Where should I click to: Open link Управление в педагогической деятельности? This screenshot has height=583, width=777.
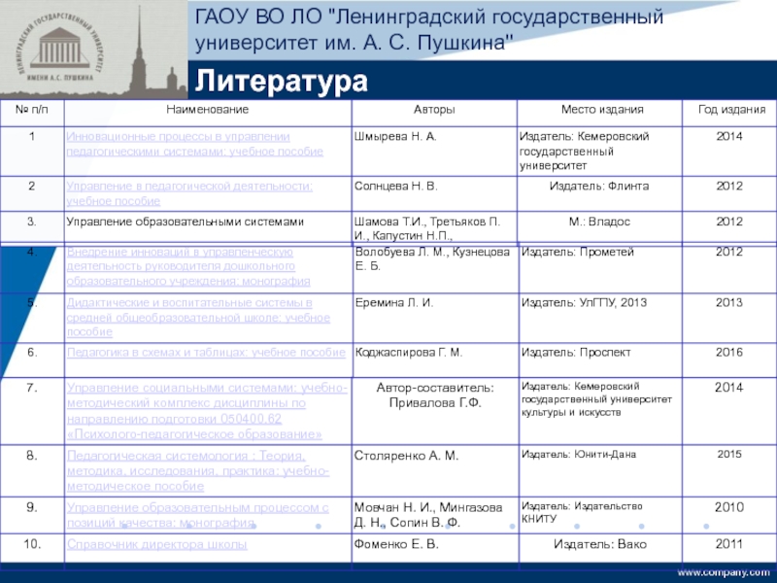[189, 193]
